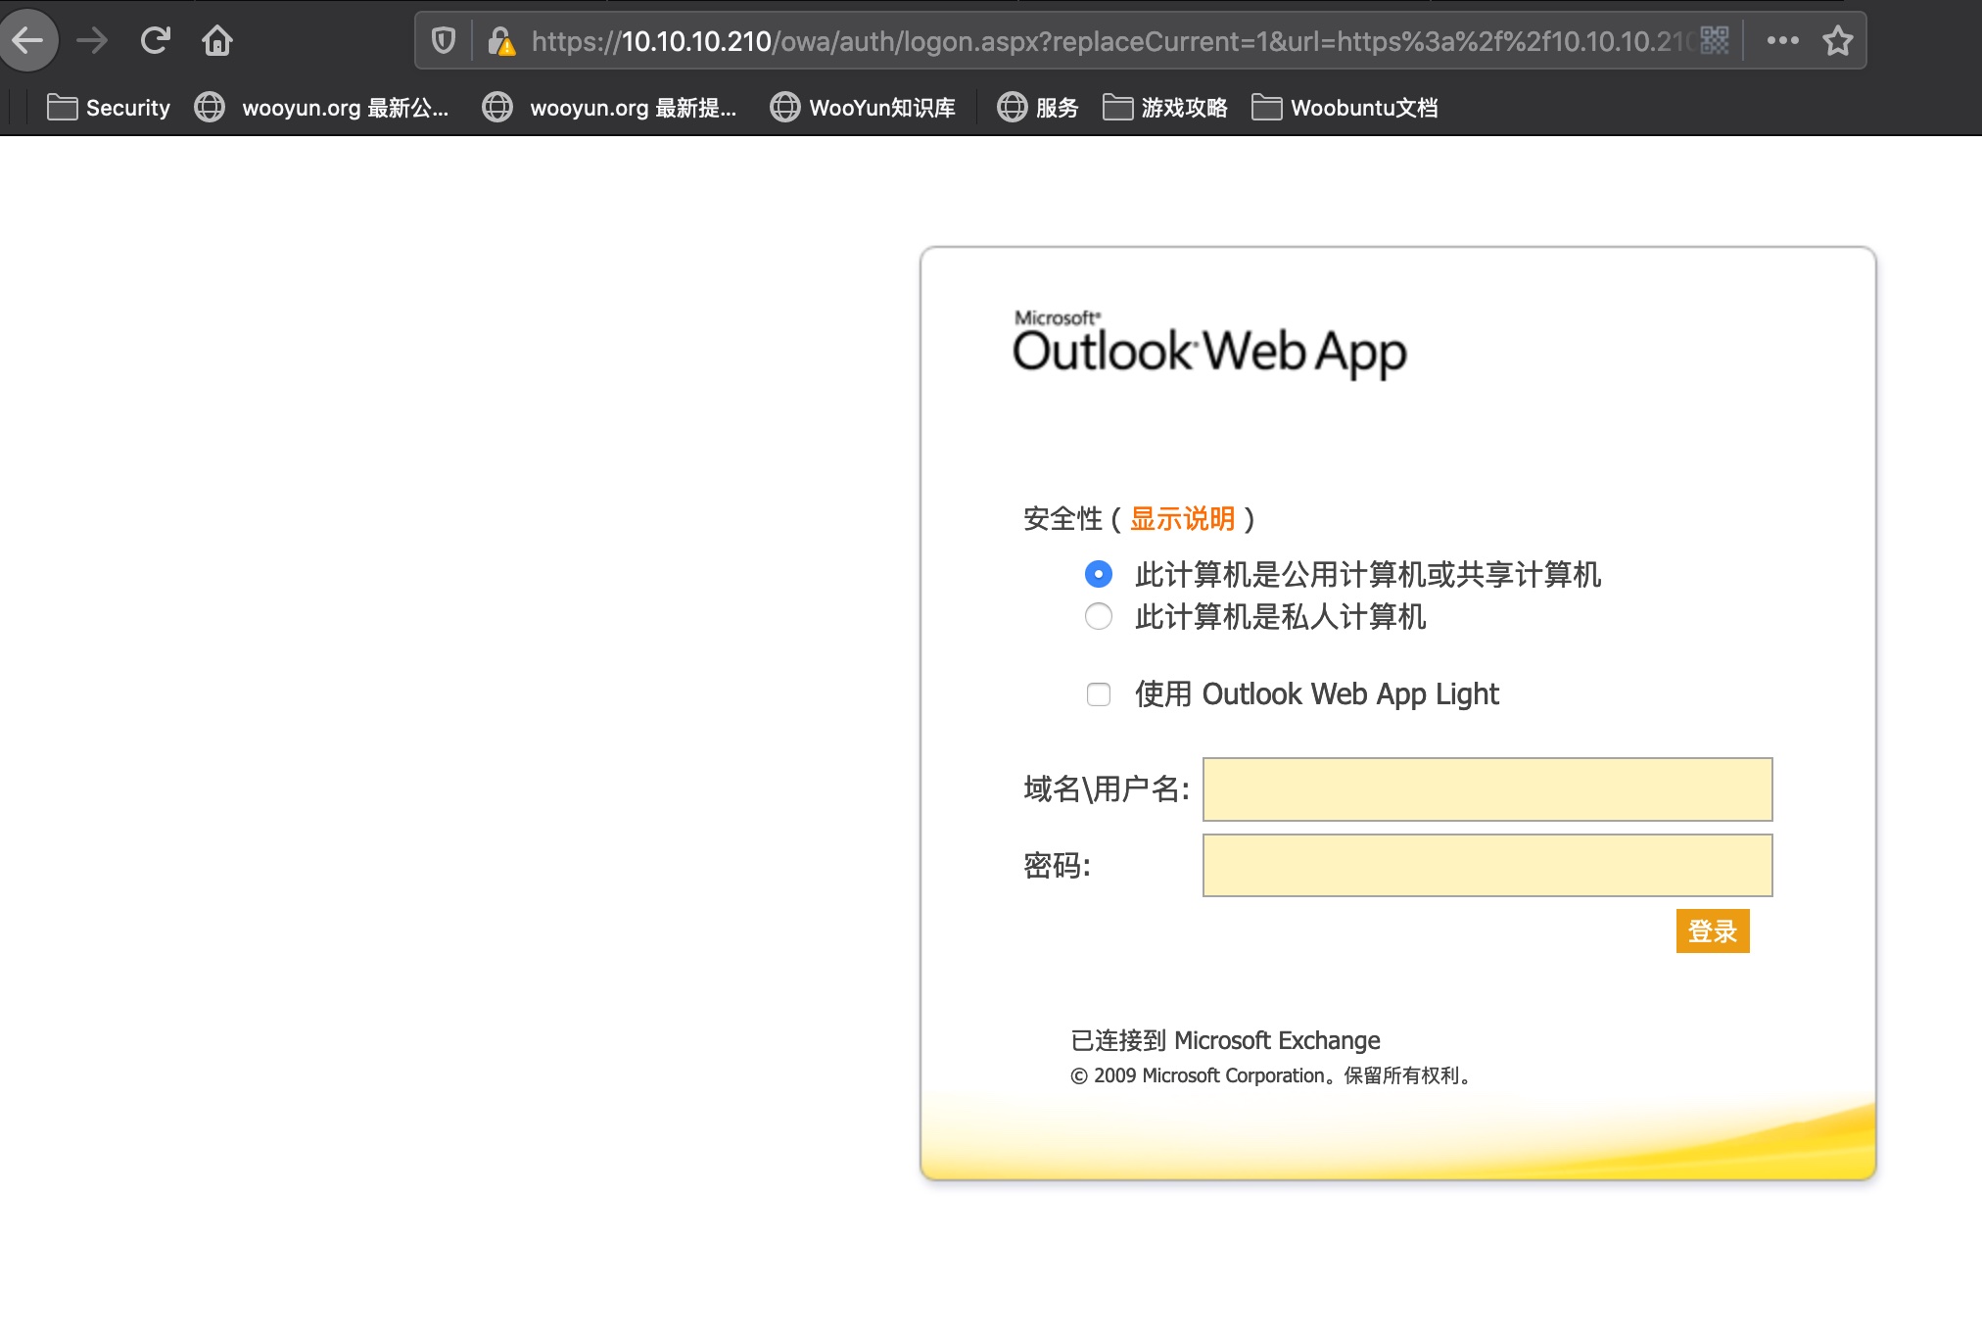The height and width of the screenshot is (1336, 1982).
Task: Click the browser back arrow button
Action: (29, 41)
